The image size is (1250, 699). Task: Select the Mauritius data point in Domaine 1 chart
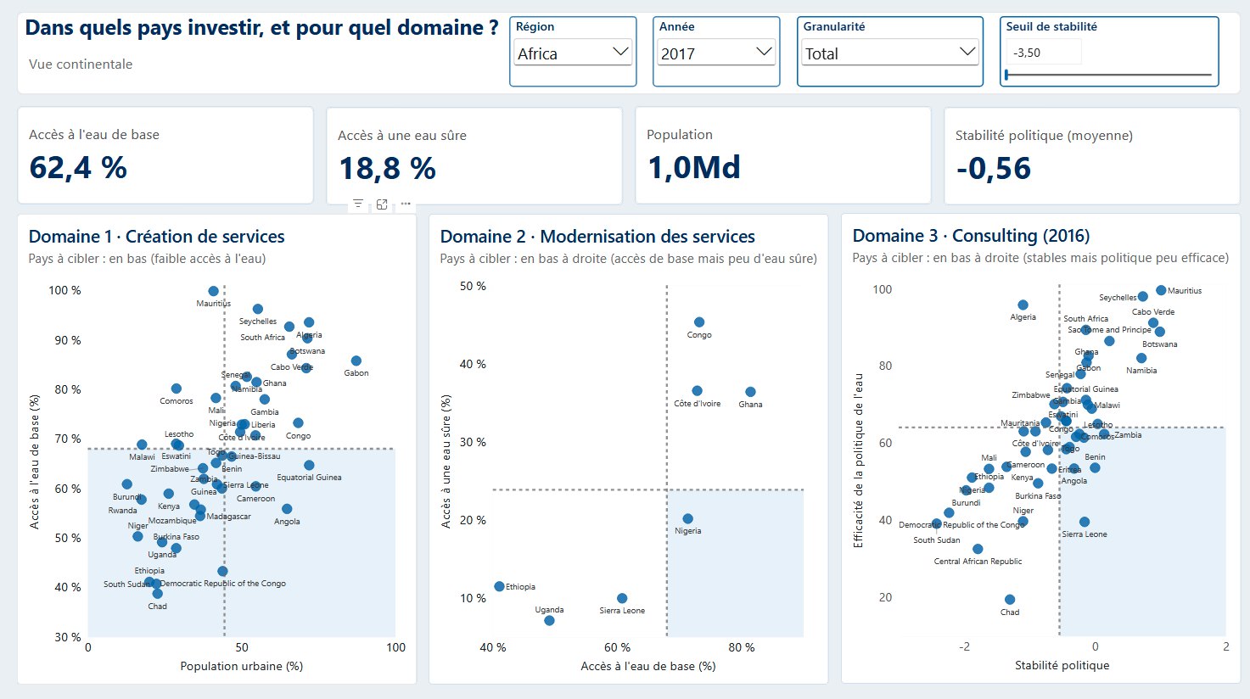(213, 291)
